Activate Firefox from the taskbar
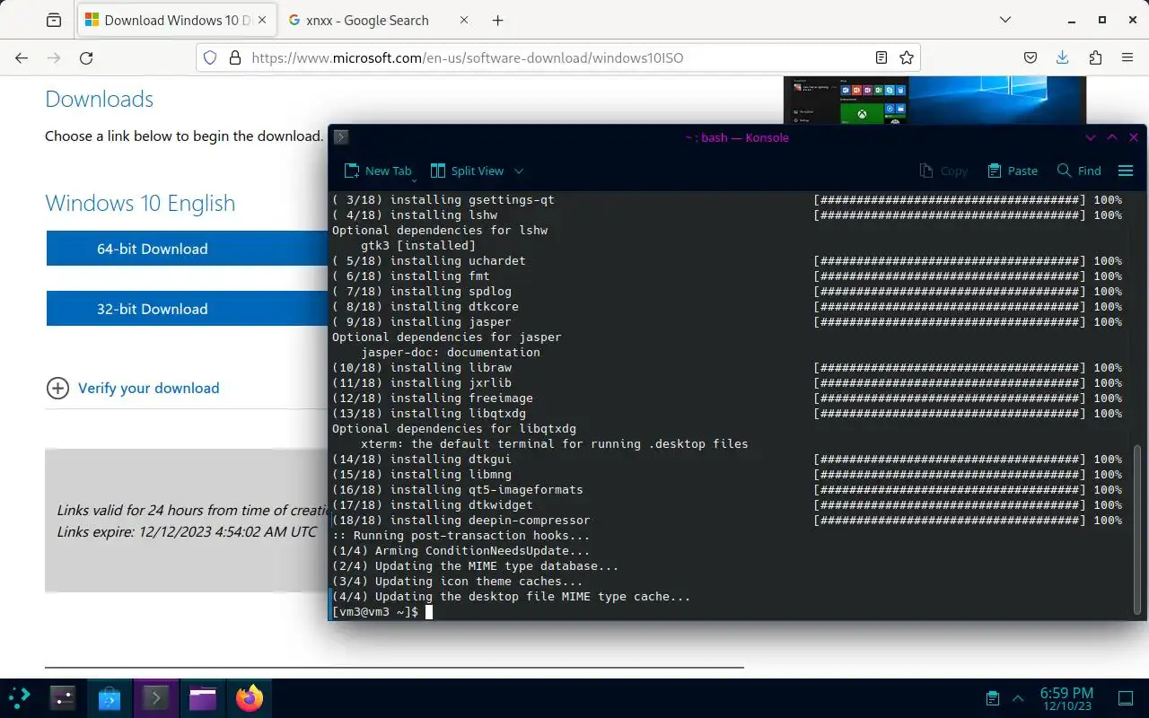Image resolution: width=1149 pixels, height=718 pixels. coord(250,697)
